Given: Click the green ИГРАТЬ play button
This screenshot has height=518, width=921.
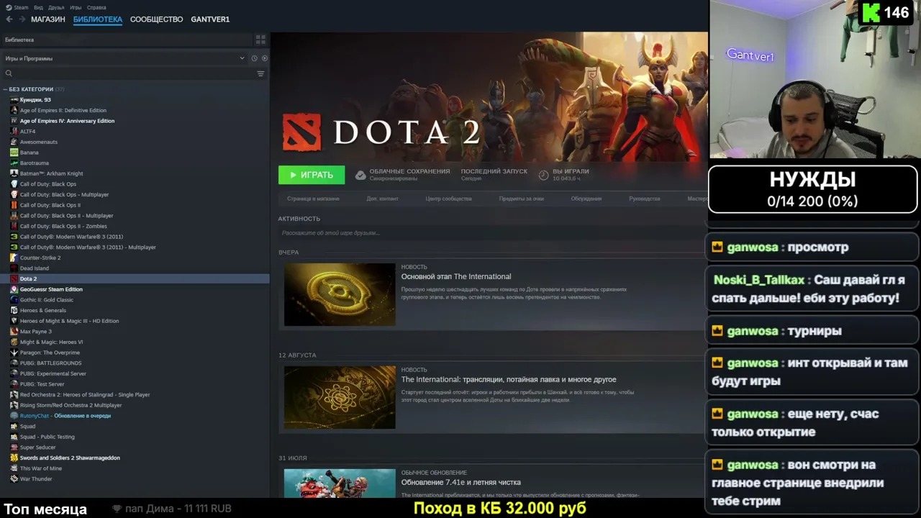Looking at the screenshot, I should point(312,175).
